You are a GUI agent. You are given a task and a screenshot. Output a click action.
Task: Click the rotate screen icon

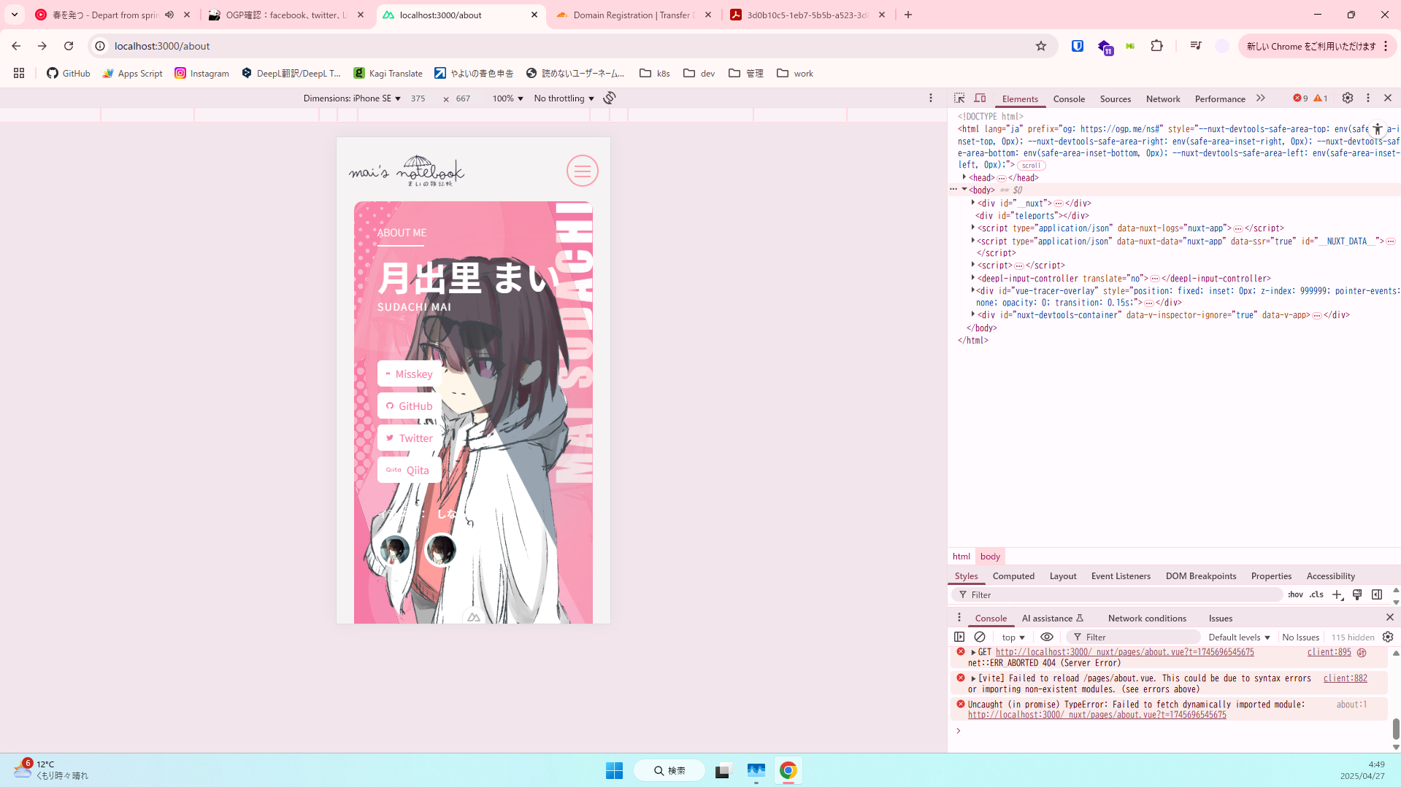[610, 98]
